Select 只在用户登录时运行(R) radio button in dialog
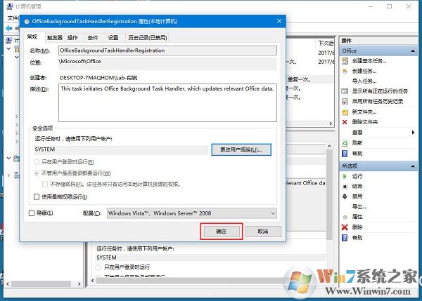The height and width of the screenshot is (301, 422). click(37, 162)
